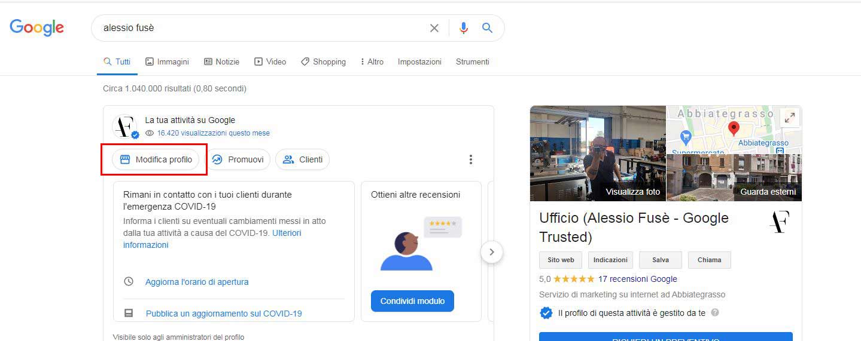Click Ufficio (Alessio Fusè - Google Trusted) title
This screenshot has width=861, height=341.
pos(634,228)
